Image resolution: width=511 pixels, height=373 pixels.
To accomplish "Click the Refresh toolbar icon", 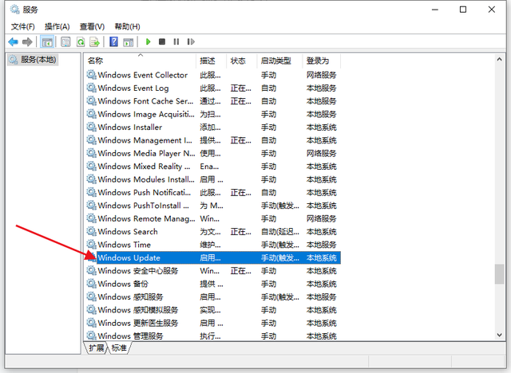I will (81, 42).
